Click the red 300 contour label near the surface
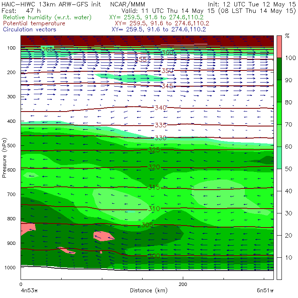The height and width of the screenshot is (298, 298). click(x=154, y=256)
